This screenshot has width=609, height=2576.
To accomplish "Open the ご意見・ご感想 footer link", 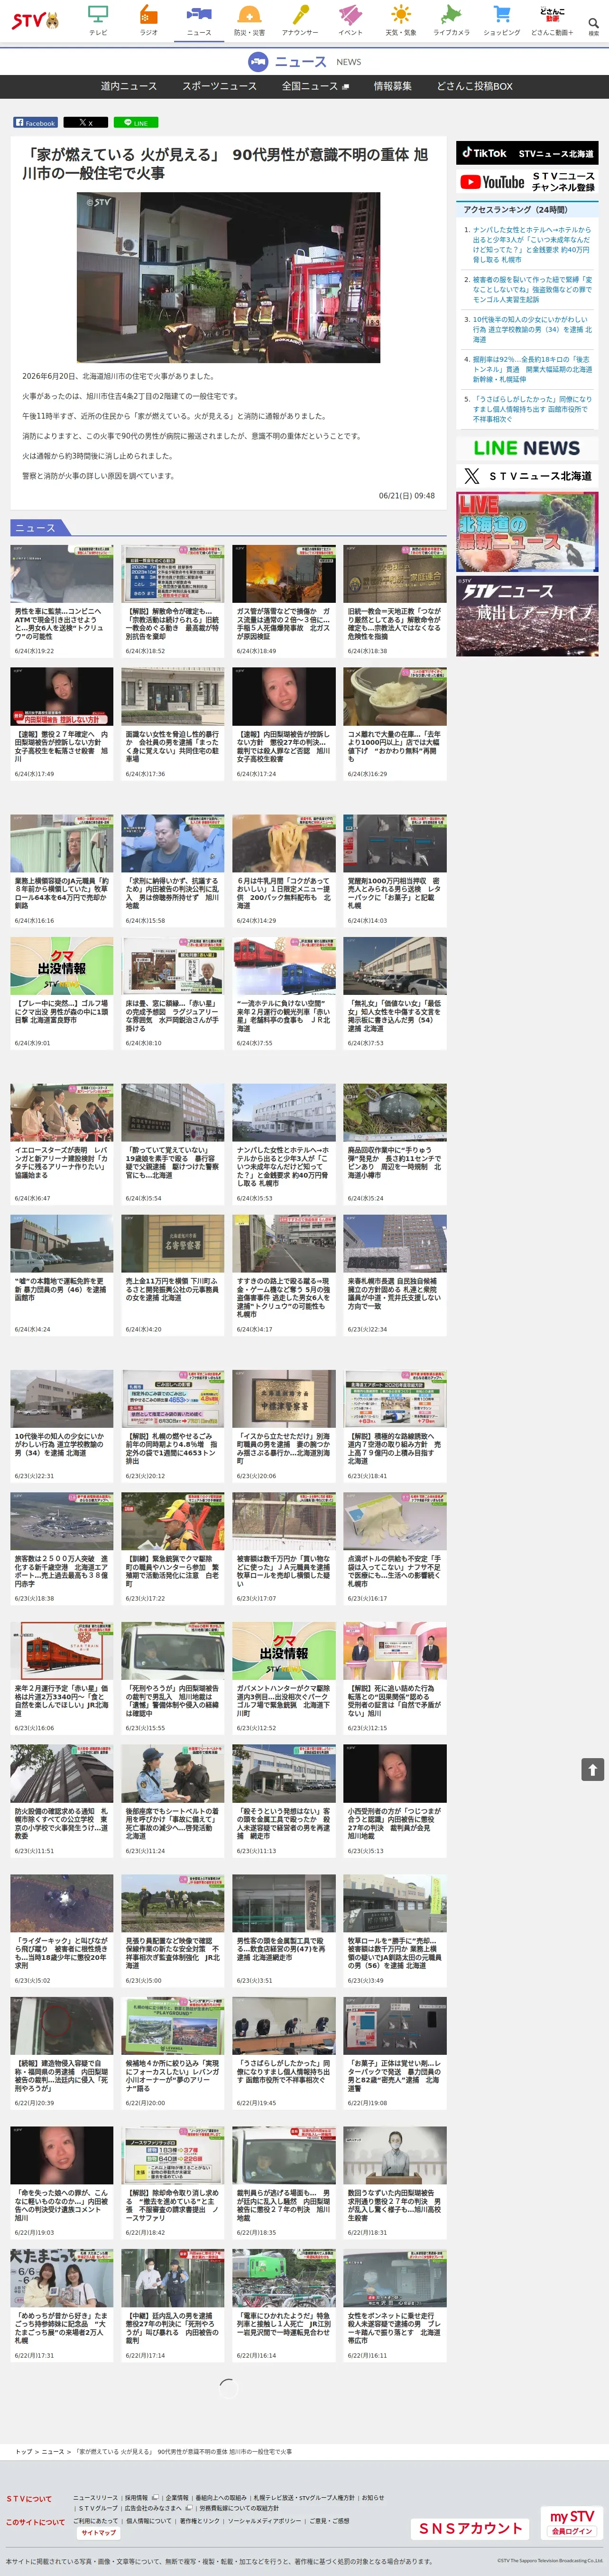I will pyautogui.click(x=330, y=2521).
